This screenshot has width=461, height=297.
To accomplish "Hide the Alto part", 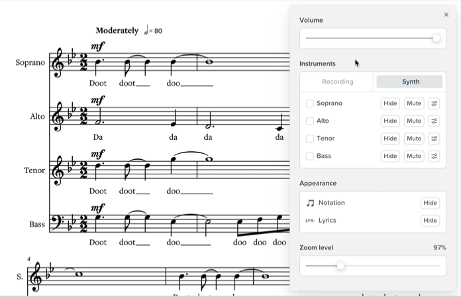I will pos(390,121).
